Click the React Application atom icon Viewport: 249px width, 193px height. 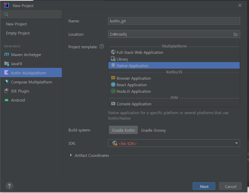pos(113,84)
